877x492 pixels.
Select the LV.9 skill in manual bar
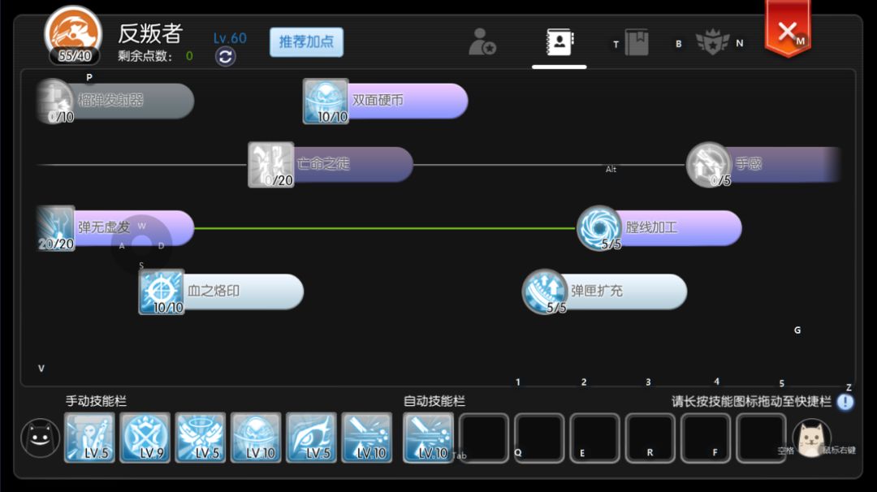point(146,438)
